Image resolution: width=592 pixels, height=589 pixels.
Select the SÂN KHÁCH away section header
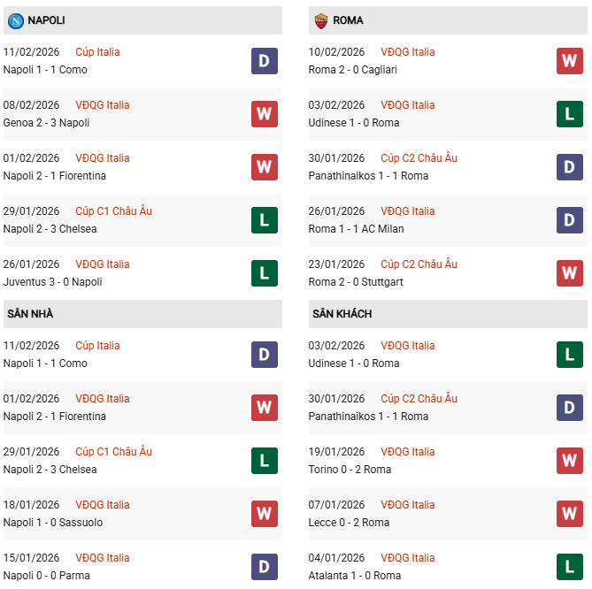coord(342,314)
